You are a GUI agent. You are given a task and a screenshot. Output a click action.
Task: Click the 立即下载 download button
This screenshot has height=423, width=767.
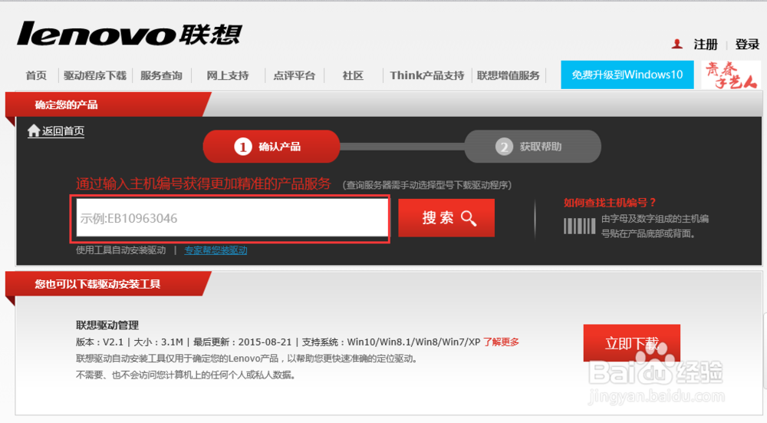click(x=632, y=343)
